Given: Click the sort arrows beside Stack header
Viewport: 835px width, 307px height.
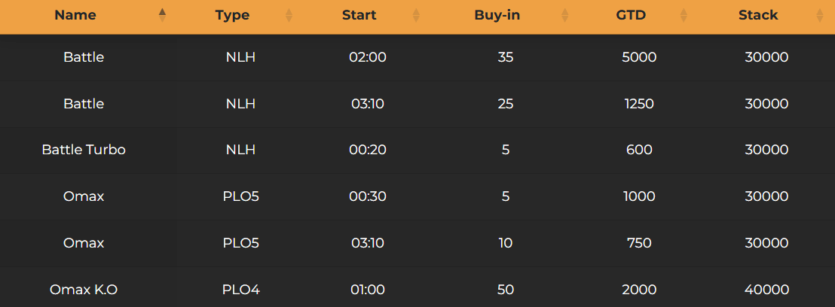Looking at the screenshot, I should pos(819,15).
